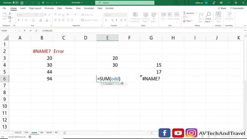Click the Clear eraser button
The height and width of the screenshot is (139, 247).
188,21
